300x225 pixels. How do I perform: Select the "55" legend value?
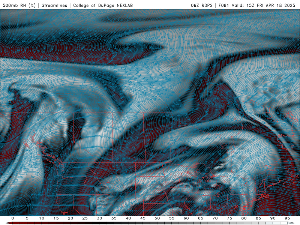coord(172,218)
